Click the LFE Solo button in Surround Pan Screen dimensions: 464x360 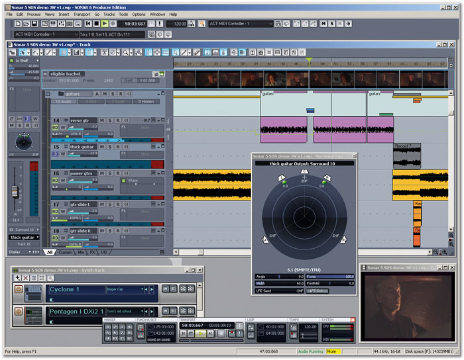pos(317,291)
